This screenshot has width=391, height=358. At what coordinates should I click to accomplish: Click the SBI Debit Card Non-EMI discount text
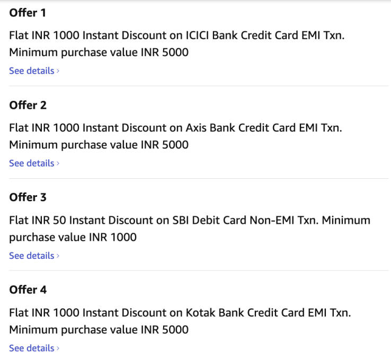[190, 220]
